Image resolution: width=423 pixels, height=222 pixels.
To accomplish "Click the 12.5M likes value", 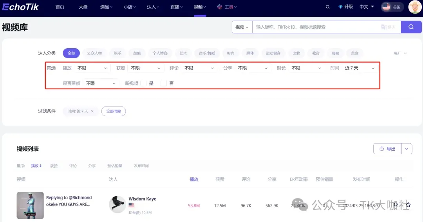I will click(220, 206).
